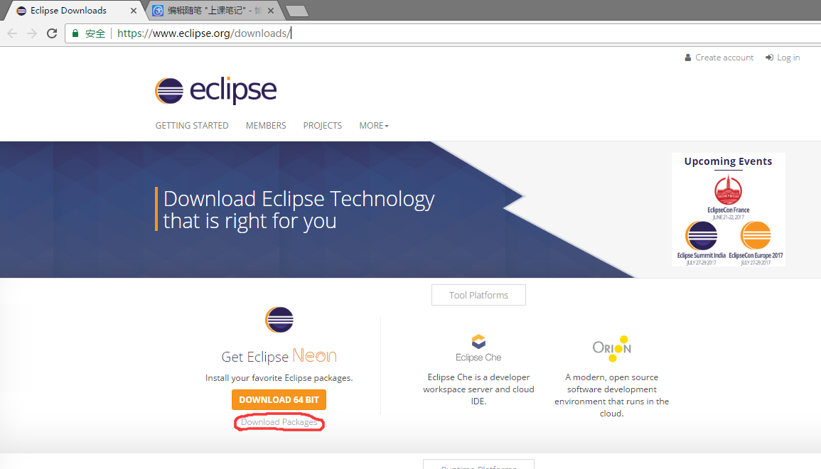
Task: Close the second browser tab
Action: (271, 11)
